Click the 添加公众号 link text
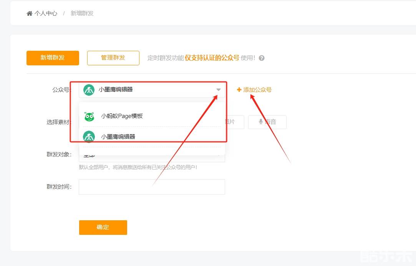Viewport: 416px width, 266px height. point(257,90)
